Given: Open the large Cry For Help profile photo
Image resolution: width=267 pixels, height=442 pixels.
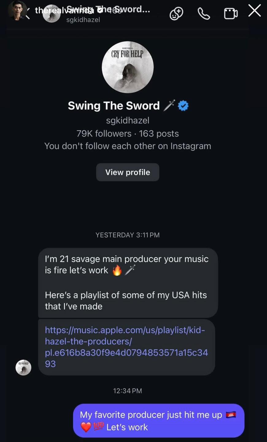Looking at the screenshot, I should pyautogui.click(x=128, y=67).
